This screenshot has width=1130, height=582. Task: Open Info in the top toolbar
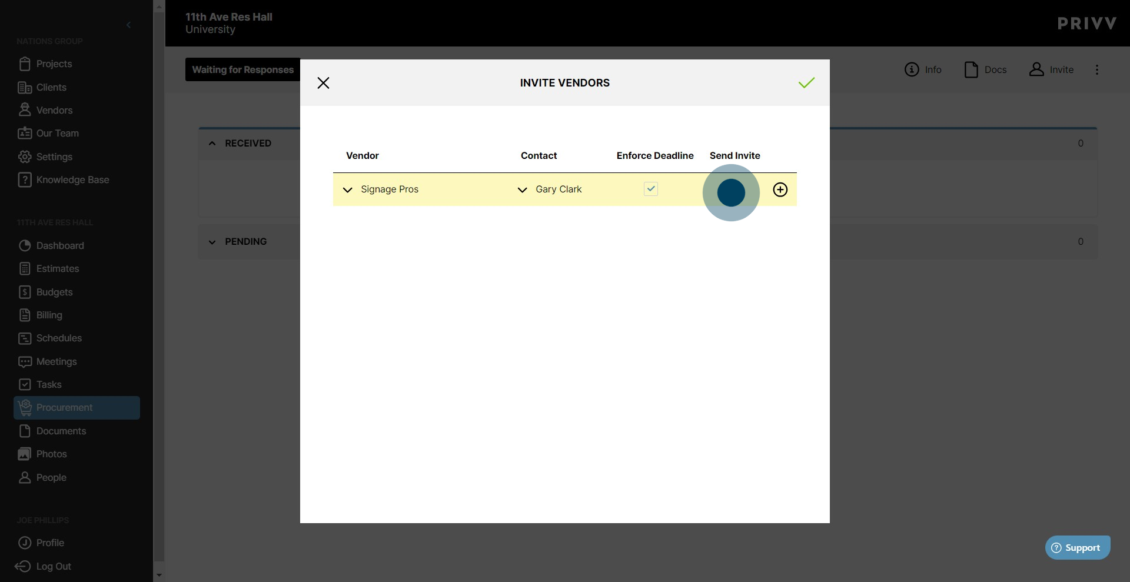pos(923,69)
